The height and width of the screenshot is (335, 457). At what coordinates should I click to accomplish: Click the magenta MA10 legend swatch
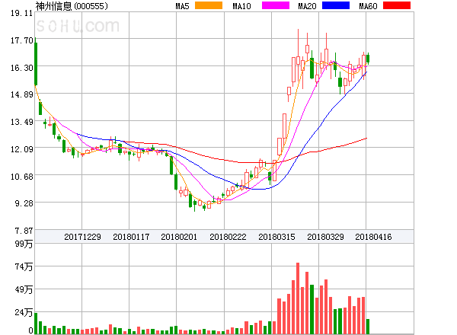point(276,5)
